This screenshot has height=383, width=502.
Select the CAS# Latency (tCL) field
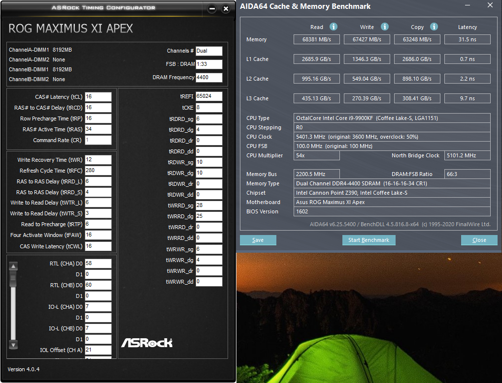click(98, 97)
